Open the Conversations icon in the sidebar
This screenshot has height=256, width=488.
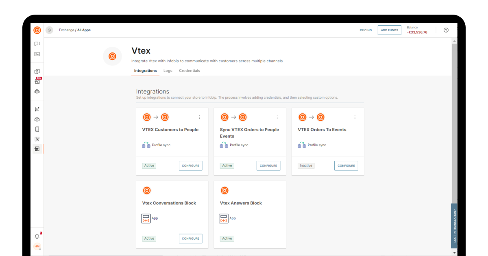pos(37,72)
